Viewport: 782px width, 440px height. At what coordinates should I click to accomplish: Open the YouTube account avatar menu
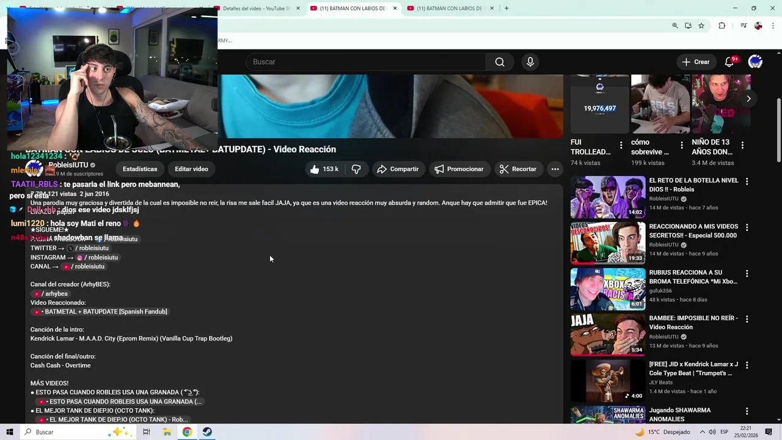[x=755, y=62]
